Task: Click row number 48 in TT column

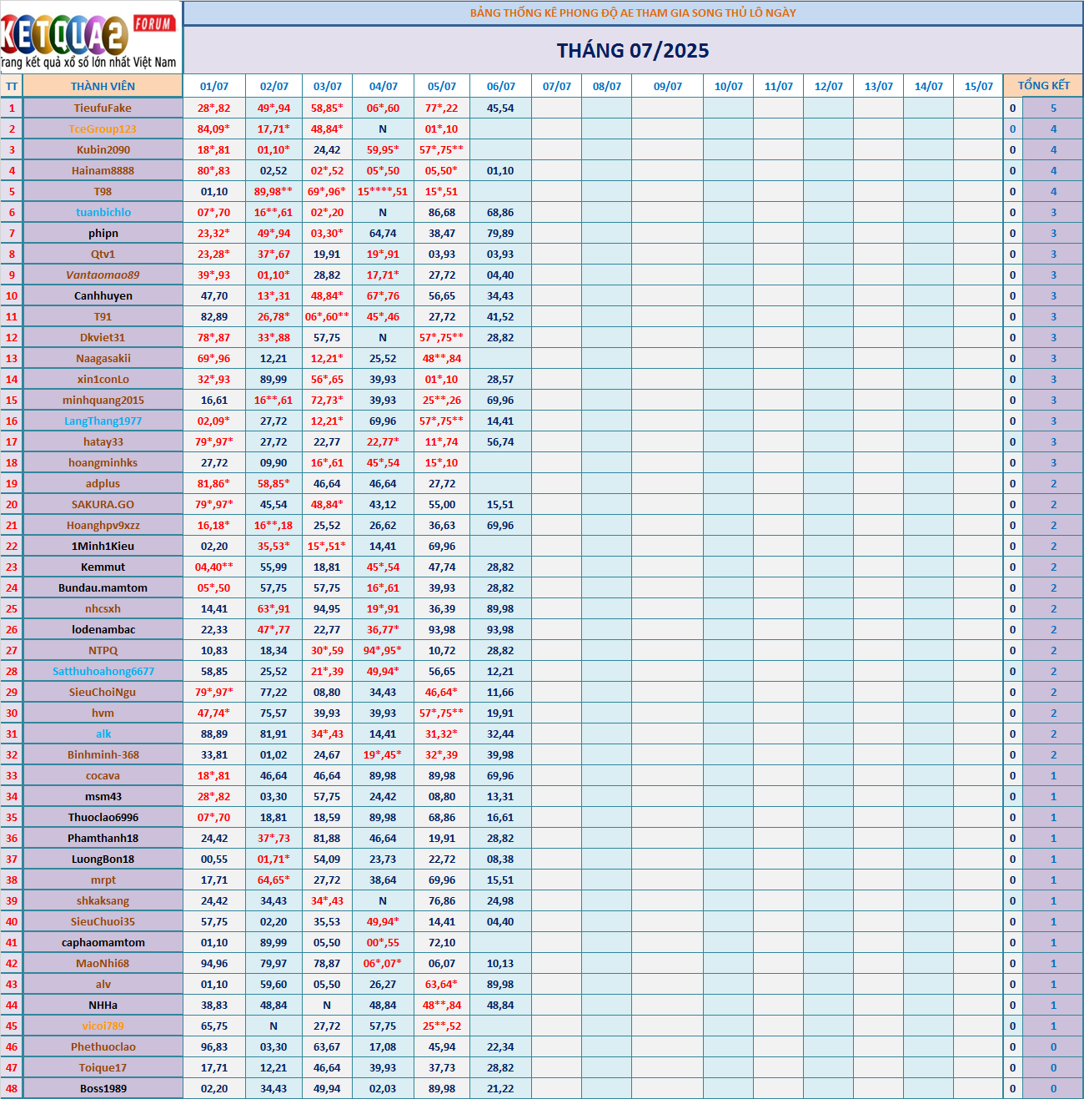Action: click(x=12, y=1088)
